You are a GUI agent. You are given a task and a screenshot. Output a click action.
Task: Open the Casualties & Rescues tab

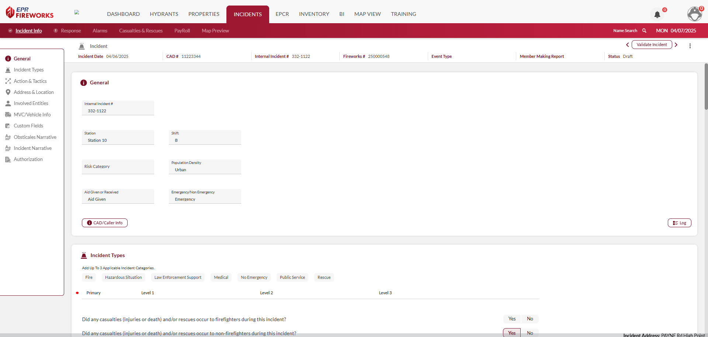pyautogui.click(x=140, y=31)
